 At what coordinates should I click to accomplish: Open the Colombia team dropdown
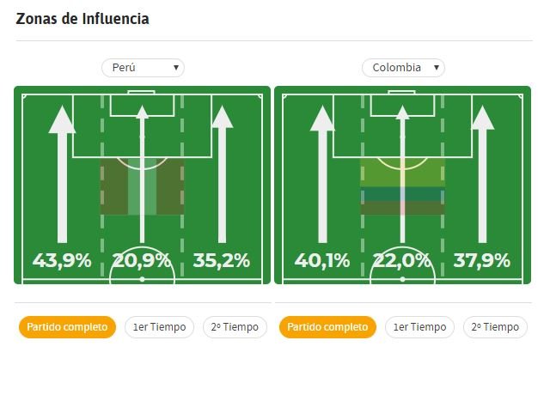point(403,68)
